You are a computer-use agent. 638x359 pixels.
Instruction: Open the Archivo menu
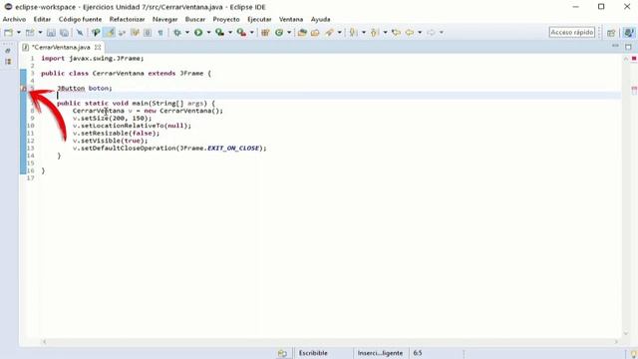14,19
